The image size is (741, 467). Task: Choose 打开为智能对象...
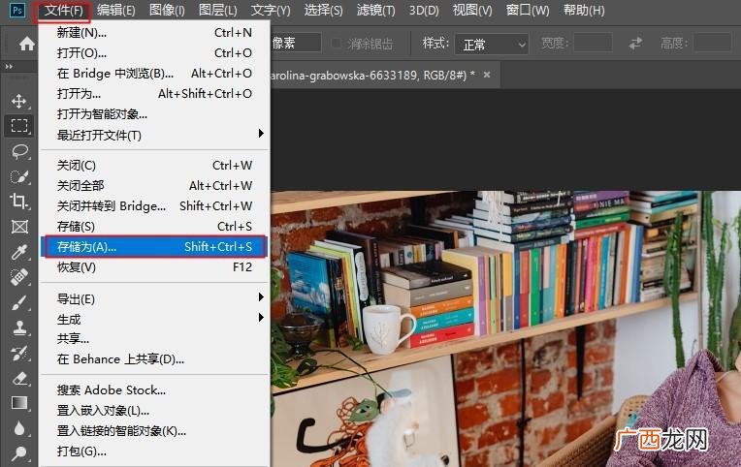pos(154,113)
